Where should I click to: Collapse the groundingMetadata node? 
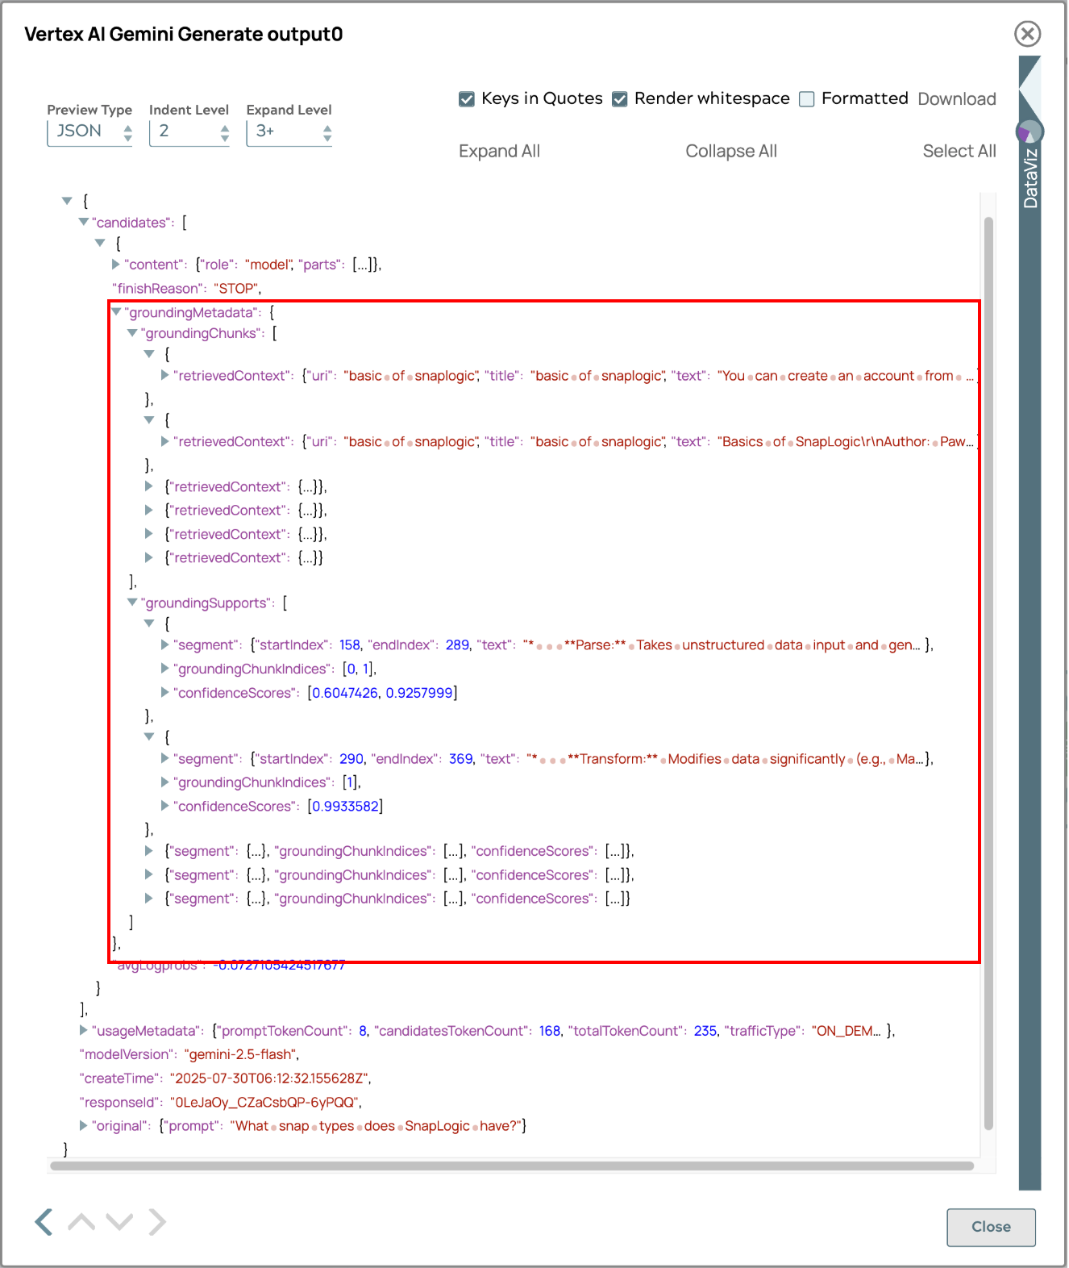[x=116, y=312]
